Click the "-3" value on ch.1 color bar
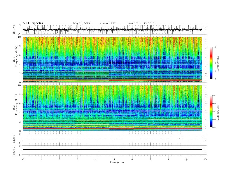Viewport: 231px width, 179px height. (x=215, y=47)
